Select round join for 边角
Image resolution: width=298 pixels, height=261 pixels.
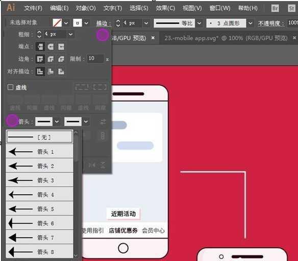click(51, 59)
